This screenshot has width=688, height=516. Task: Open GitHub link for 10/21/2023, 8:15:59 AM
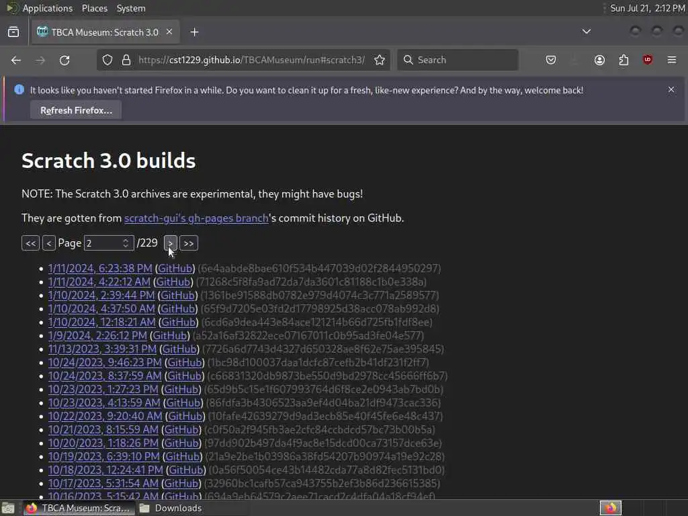point(181,429)
